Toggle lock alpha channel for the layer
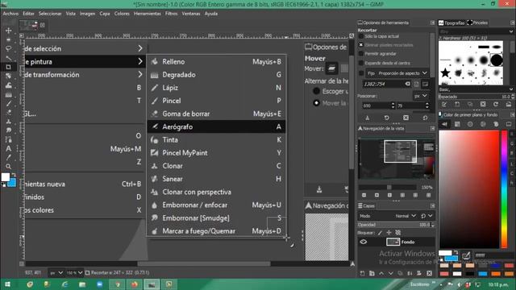 tap(397, 233)
